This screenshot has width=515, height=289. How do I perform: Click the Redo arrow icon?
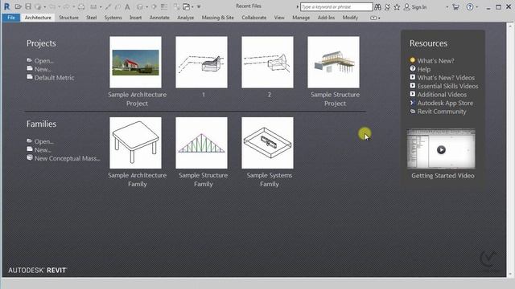[67, 7]
